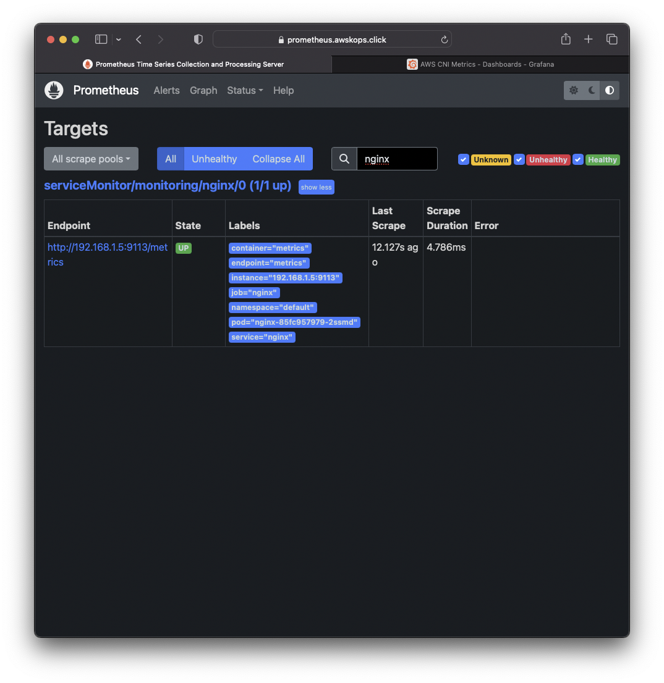Open a new tab with plus icon
The width and height of the screenshot is (664, 683).
(x=589, y=39)
